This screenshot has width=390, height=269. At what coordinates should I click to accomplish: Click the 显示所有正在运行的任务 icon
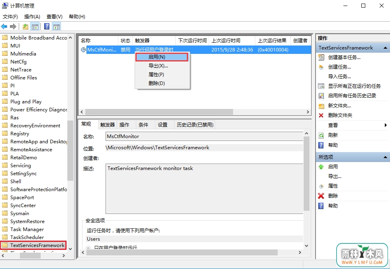click(x=321, y=86)
